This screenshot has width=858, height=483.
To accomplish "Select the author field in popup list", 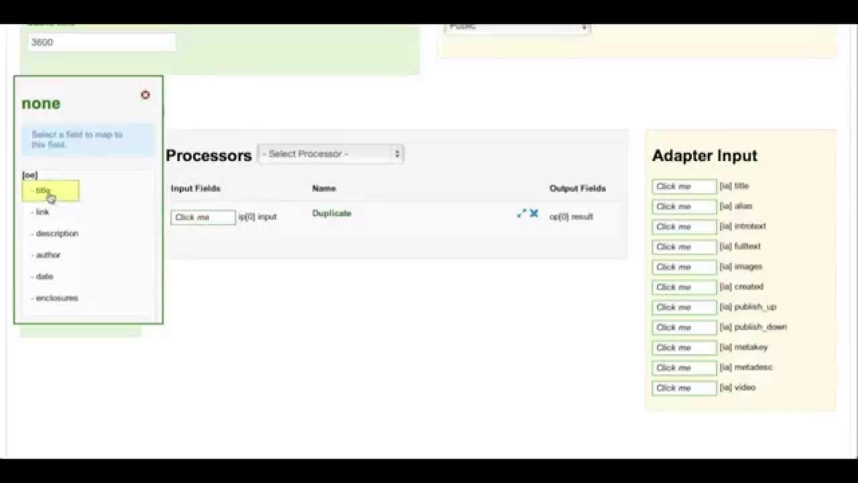I will tap(46, 255).
